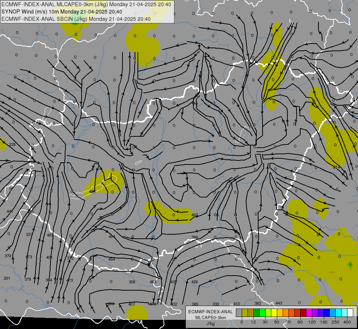Screen dimensions: 358x329
Task: Click the legend scale value '12'
Action: 253,322
